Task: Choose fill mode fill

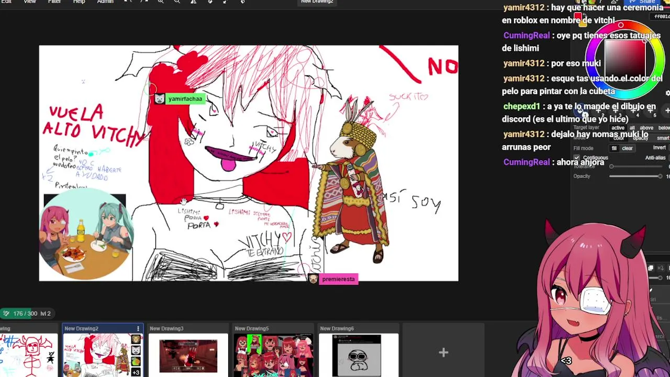Action: (614, 148)
